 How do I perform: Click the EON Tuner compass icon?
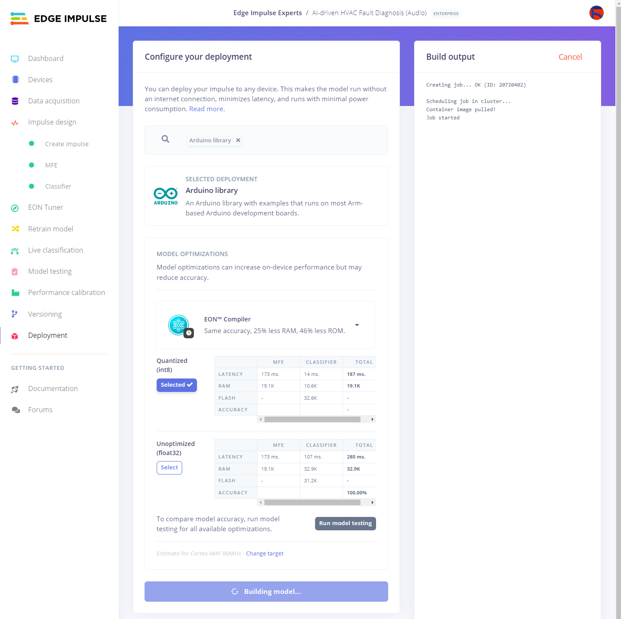tap(15, 208)
